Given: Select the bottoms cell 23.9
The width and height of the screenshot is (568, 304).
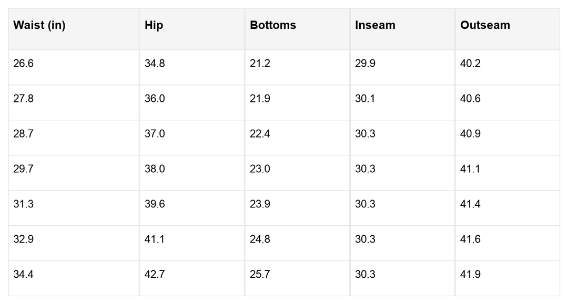Looking at the screenshot, I should [x=260, y=204].
